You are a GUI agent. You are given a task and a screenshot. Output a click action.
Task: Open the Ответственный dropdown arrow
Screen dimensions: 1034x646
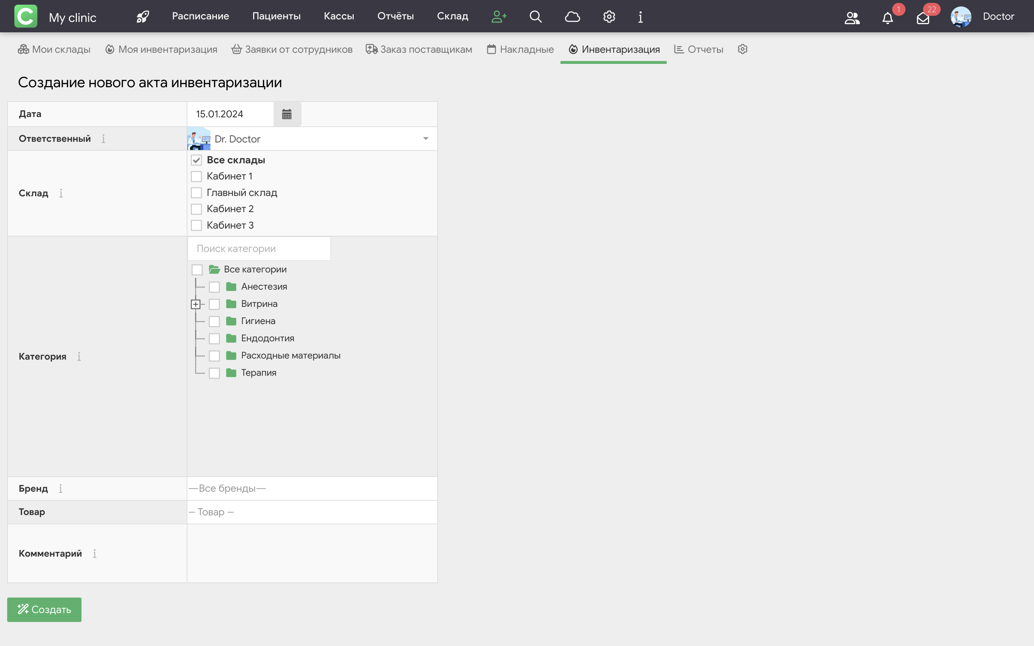425,139
